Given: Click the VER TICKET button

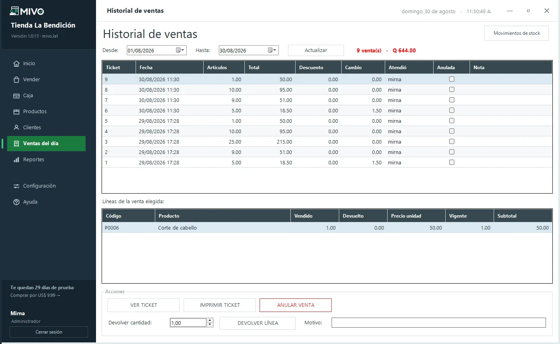Looking at the screenshot, I should [x=144, y=305].
